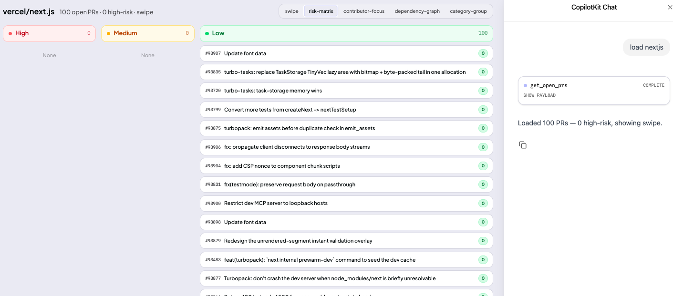Screen dimensions: 673x296
Task: Click the risk score badge on PR #93900
Action: [x=483, y=203]
